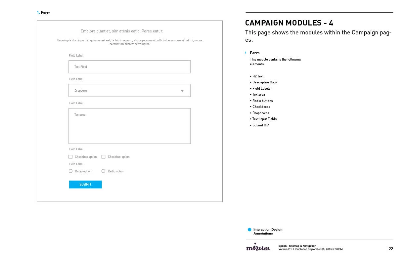Click the Field Label above the Dropdown
This screenshot has width=405, height=262.
click(x=76, y=79)
